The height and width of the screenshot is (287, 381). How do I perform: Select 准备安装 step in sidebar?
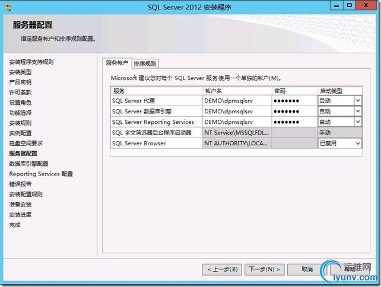(x=20, y=205)
